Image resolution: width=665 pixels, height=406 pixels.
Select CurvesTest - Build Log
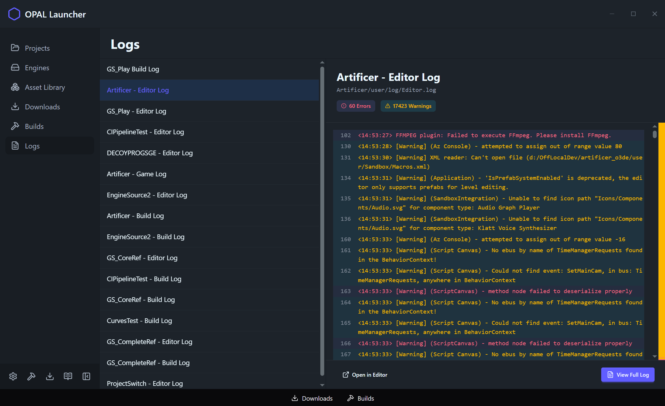coord(209,321)
